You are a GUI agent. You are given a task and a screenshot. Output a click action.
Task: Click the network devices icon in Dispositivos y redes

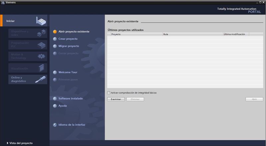[41, 33]
